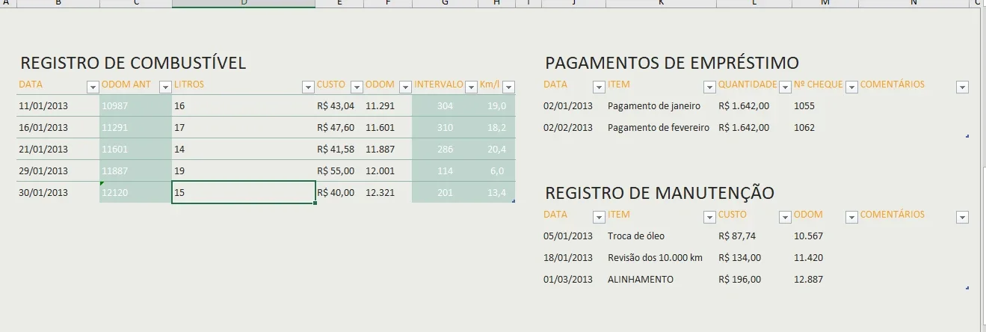Image resolution: width=986 pixels, height=332 pixels.
Task: Open ITEM filter dropdown in Registro de Manutenção
Action: 709,218
